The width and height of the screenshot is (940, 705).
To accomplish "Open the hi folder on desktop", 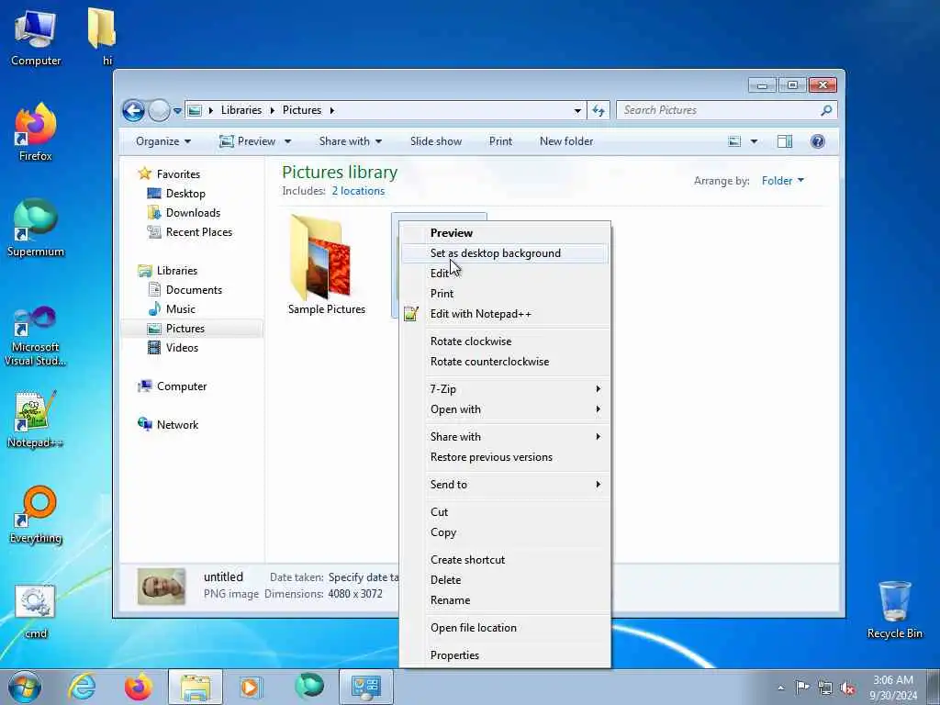I will (x=103, y=36).
